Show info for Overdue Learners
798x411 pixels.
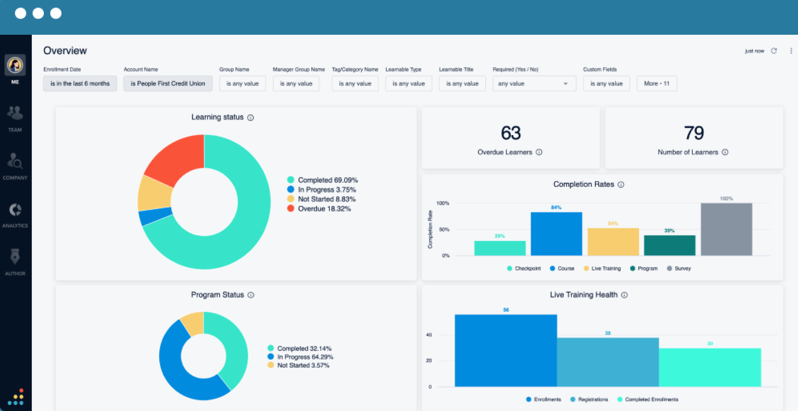[x=539, y=152]
